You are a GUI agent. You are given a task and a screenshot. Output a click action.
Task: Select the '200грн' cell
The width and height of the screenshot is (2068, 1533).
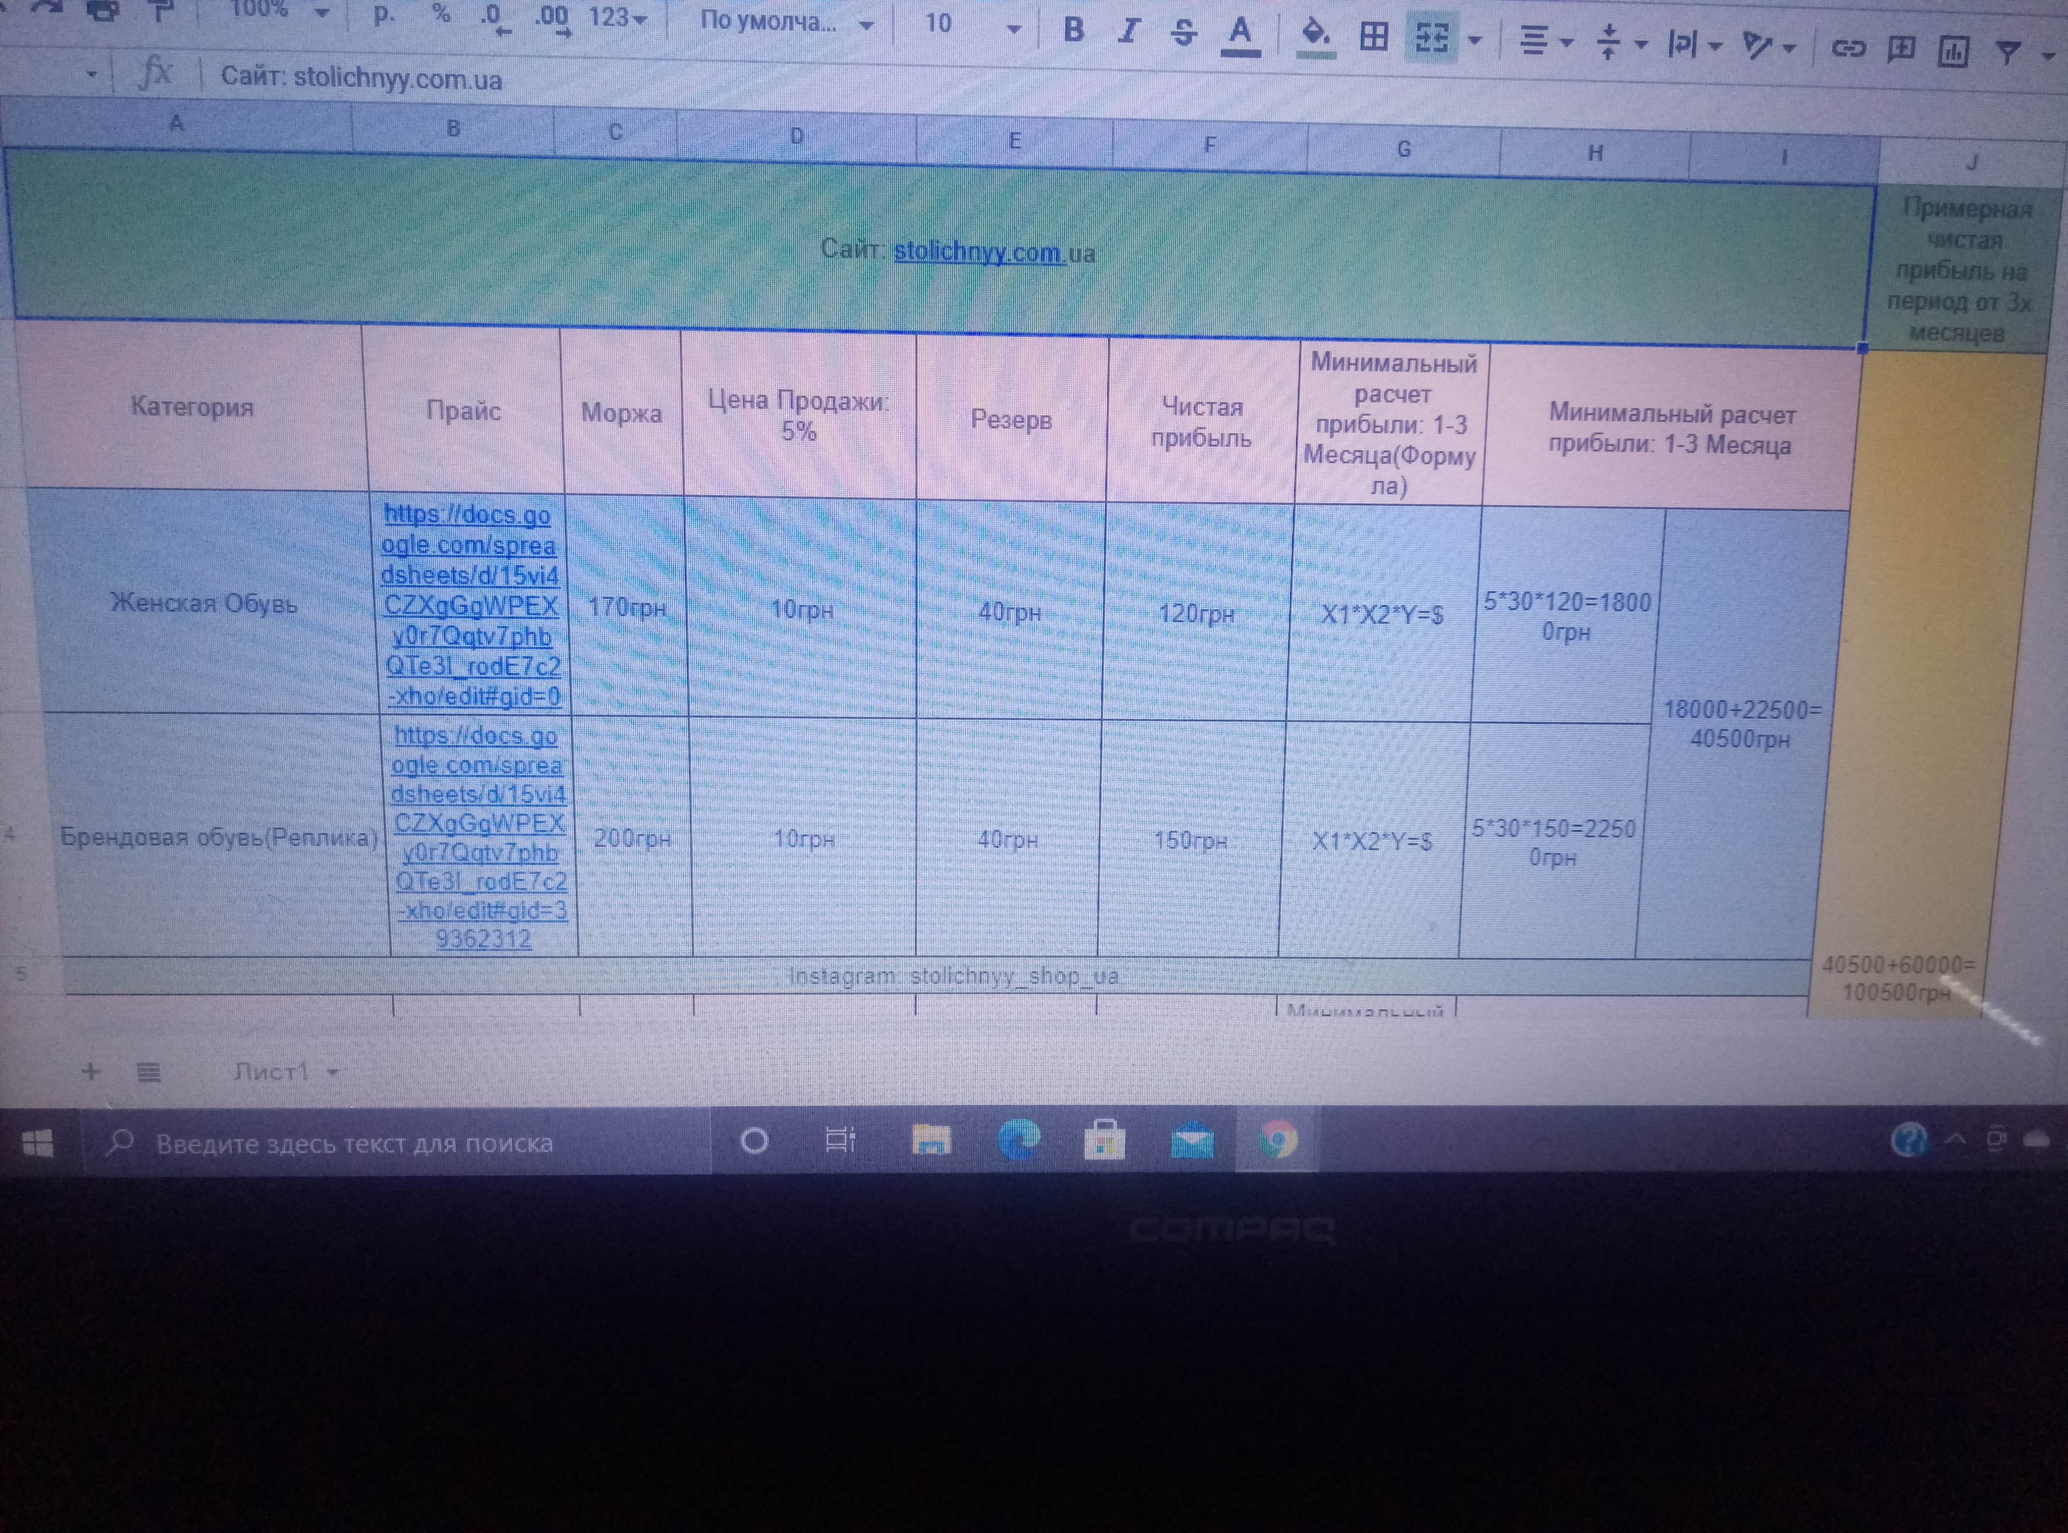pyautogui.click(x=633, y=839)
